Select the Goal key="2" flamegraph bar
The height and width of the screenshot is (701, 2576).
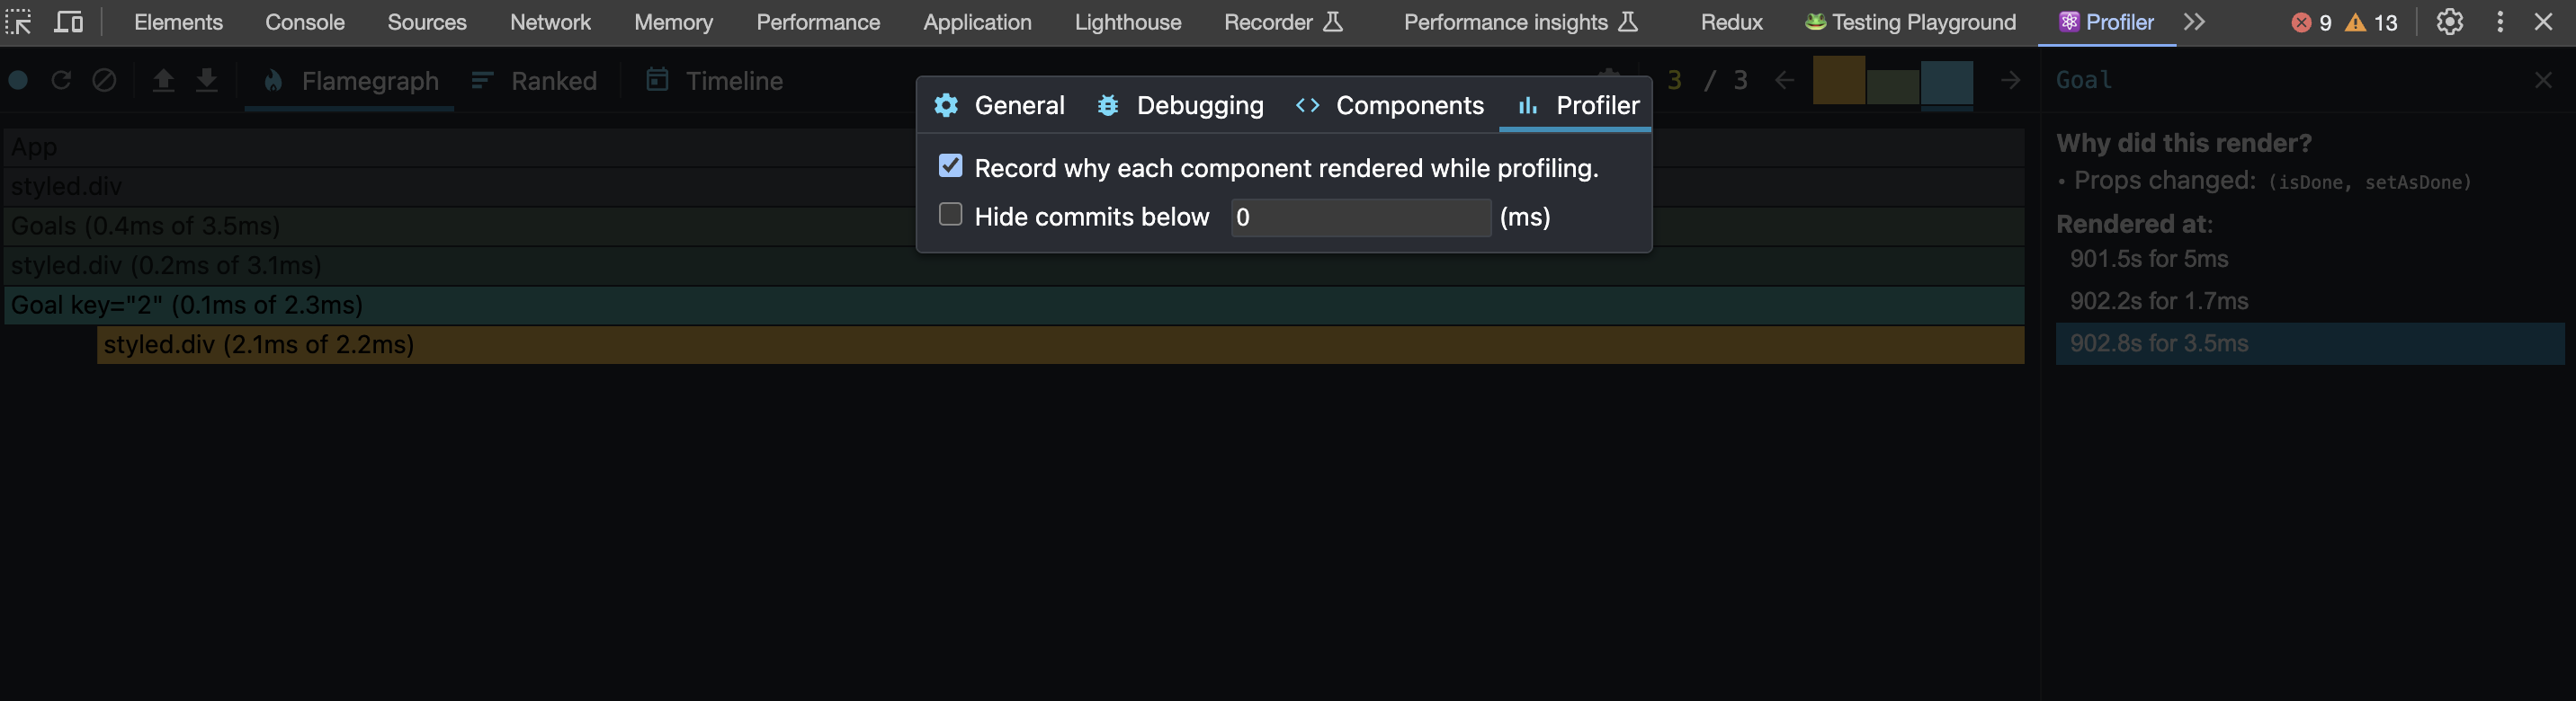click(x=400, y=305)
